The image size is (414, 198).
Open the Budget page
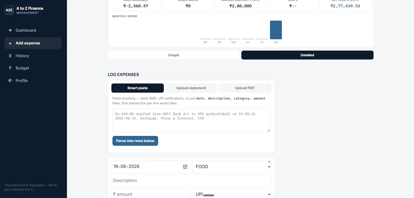pyautogui.click(x=33, y=68)
